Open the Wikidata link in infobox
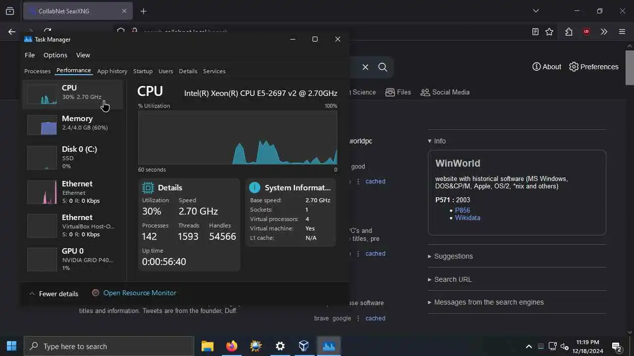This screenshot has width=634, height=356. pyautogui.click(x=468, y=218)
